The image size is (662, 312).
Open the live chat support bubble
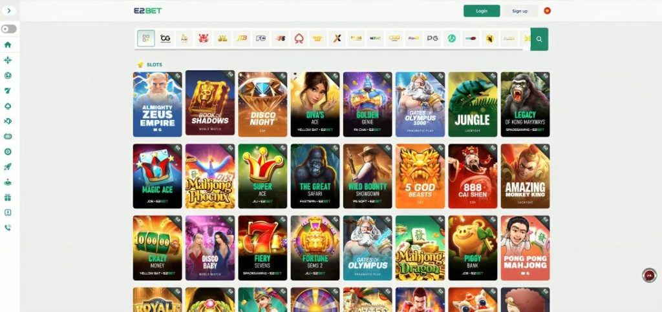pyautogui.click(x=649, y=275)
